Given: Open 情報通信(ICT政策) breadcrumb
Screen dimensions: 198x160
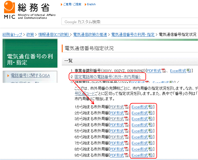Looking at the screenshot, I should (54, 34).
